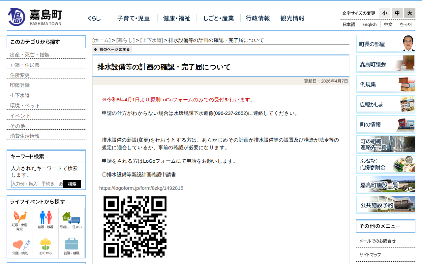Viewport: 422px width, 264px height.
Task: Go back with 前のページに戻る button
Action: 112,49
